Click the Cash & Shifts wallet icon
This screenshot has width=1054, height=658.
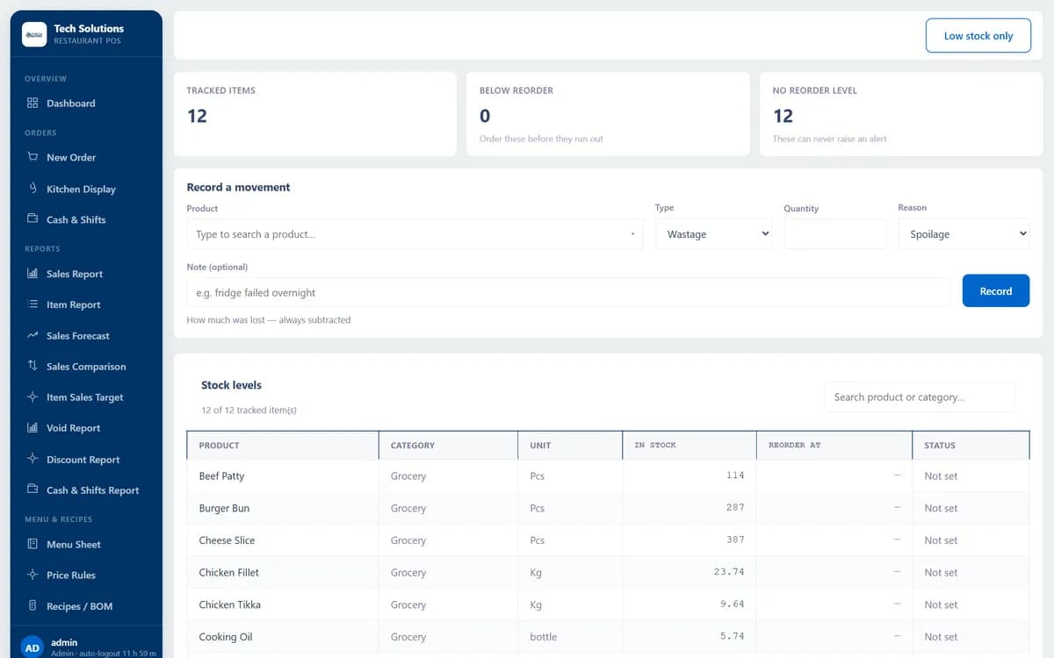[x=32, y=219]
